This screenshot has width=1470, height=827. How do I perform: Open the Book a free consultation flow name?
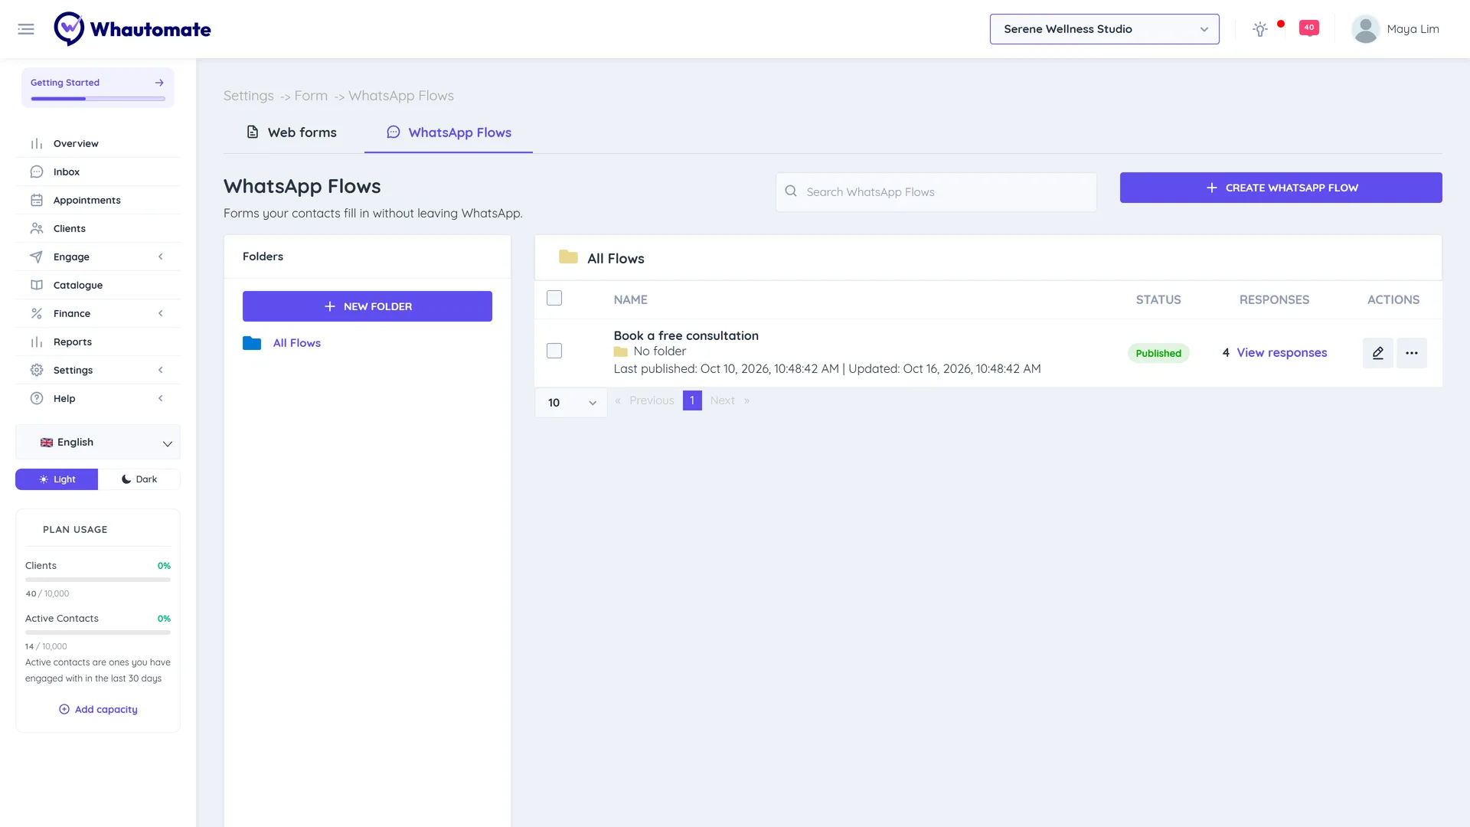click(x=686, y=335)
